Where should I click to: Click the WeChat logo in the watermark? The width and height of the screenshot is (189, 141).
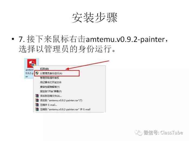coord(139,133)
